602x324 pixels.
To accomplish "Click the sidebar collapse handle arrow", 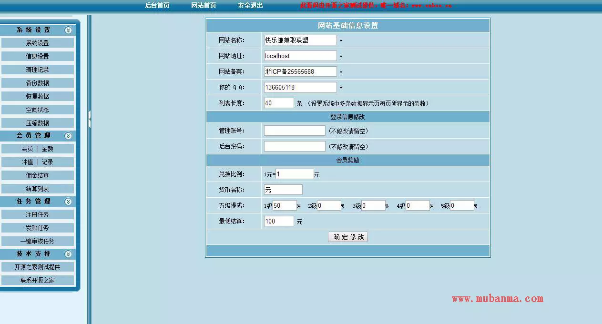I will [x=89, y=119].
